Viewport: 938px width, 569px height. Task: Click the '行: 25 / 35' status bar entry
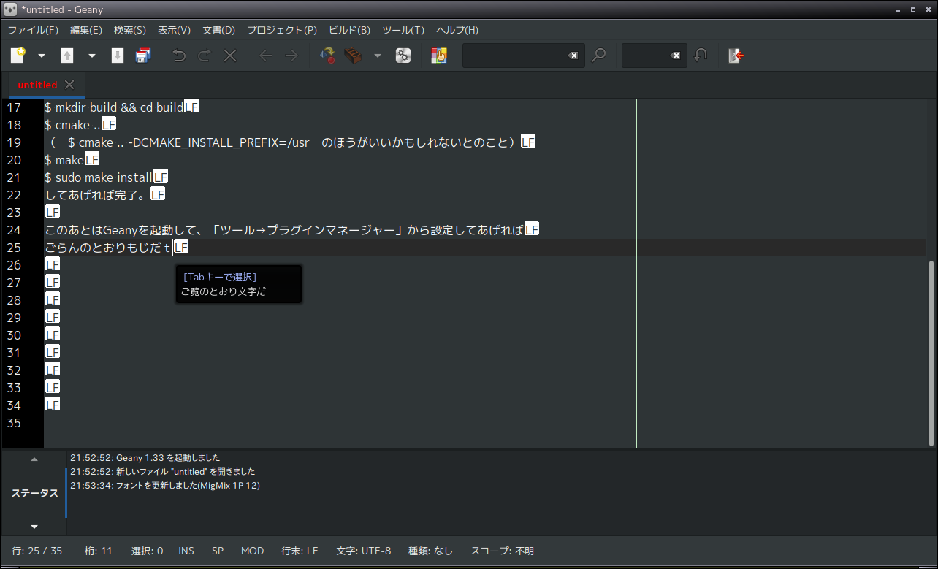[x=37, y=551]
